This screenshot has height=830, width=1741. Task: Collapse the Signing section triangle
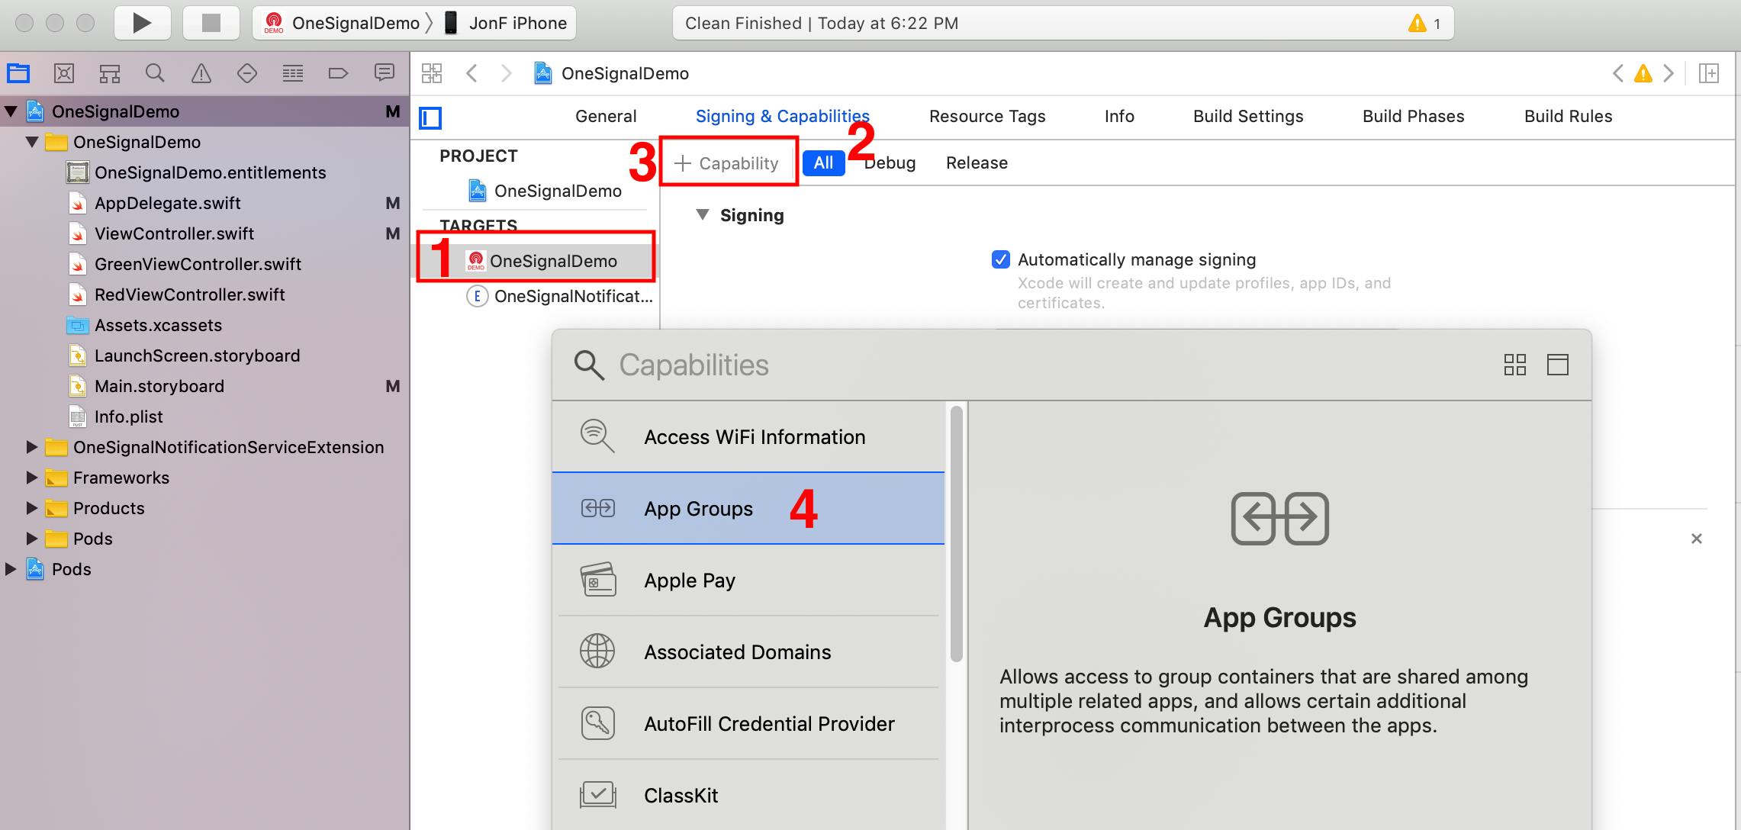[x=703, y=215]
